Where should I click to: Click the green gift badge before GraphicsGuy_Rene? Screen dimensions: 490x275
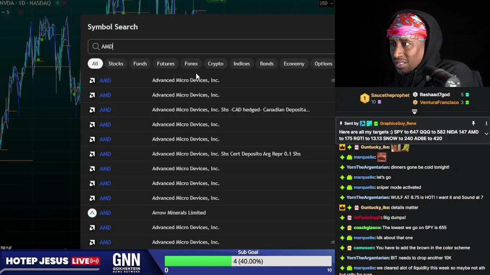tap(376, 123)
